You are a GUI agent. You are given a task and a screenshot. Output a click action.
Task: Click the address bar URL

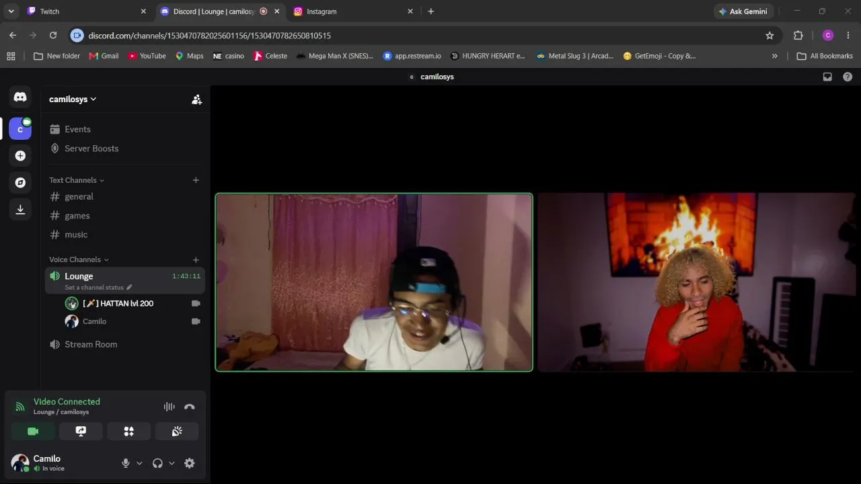[x=209, y=36]
